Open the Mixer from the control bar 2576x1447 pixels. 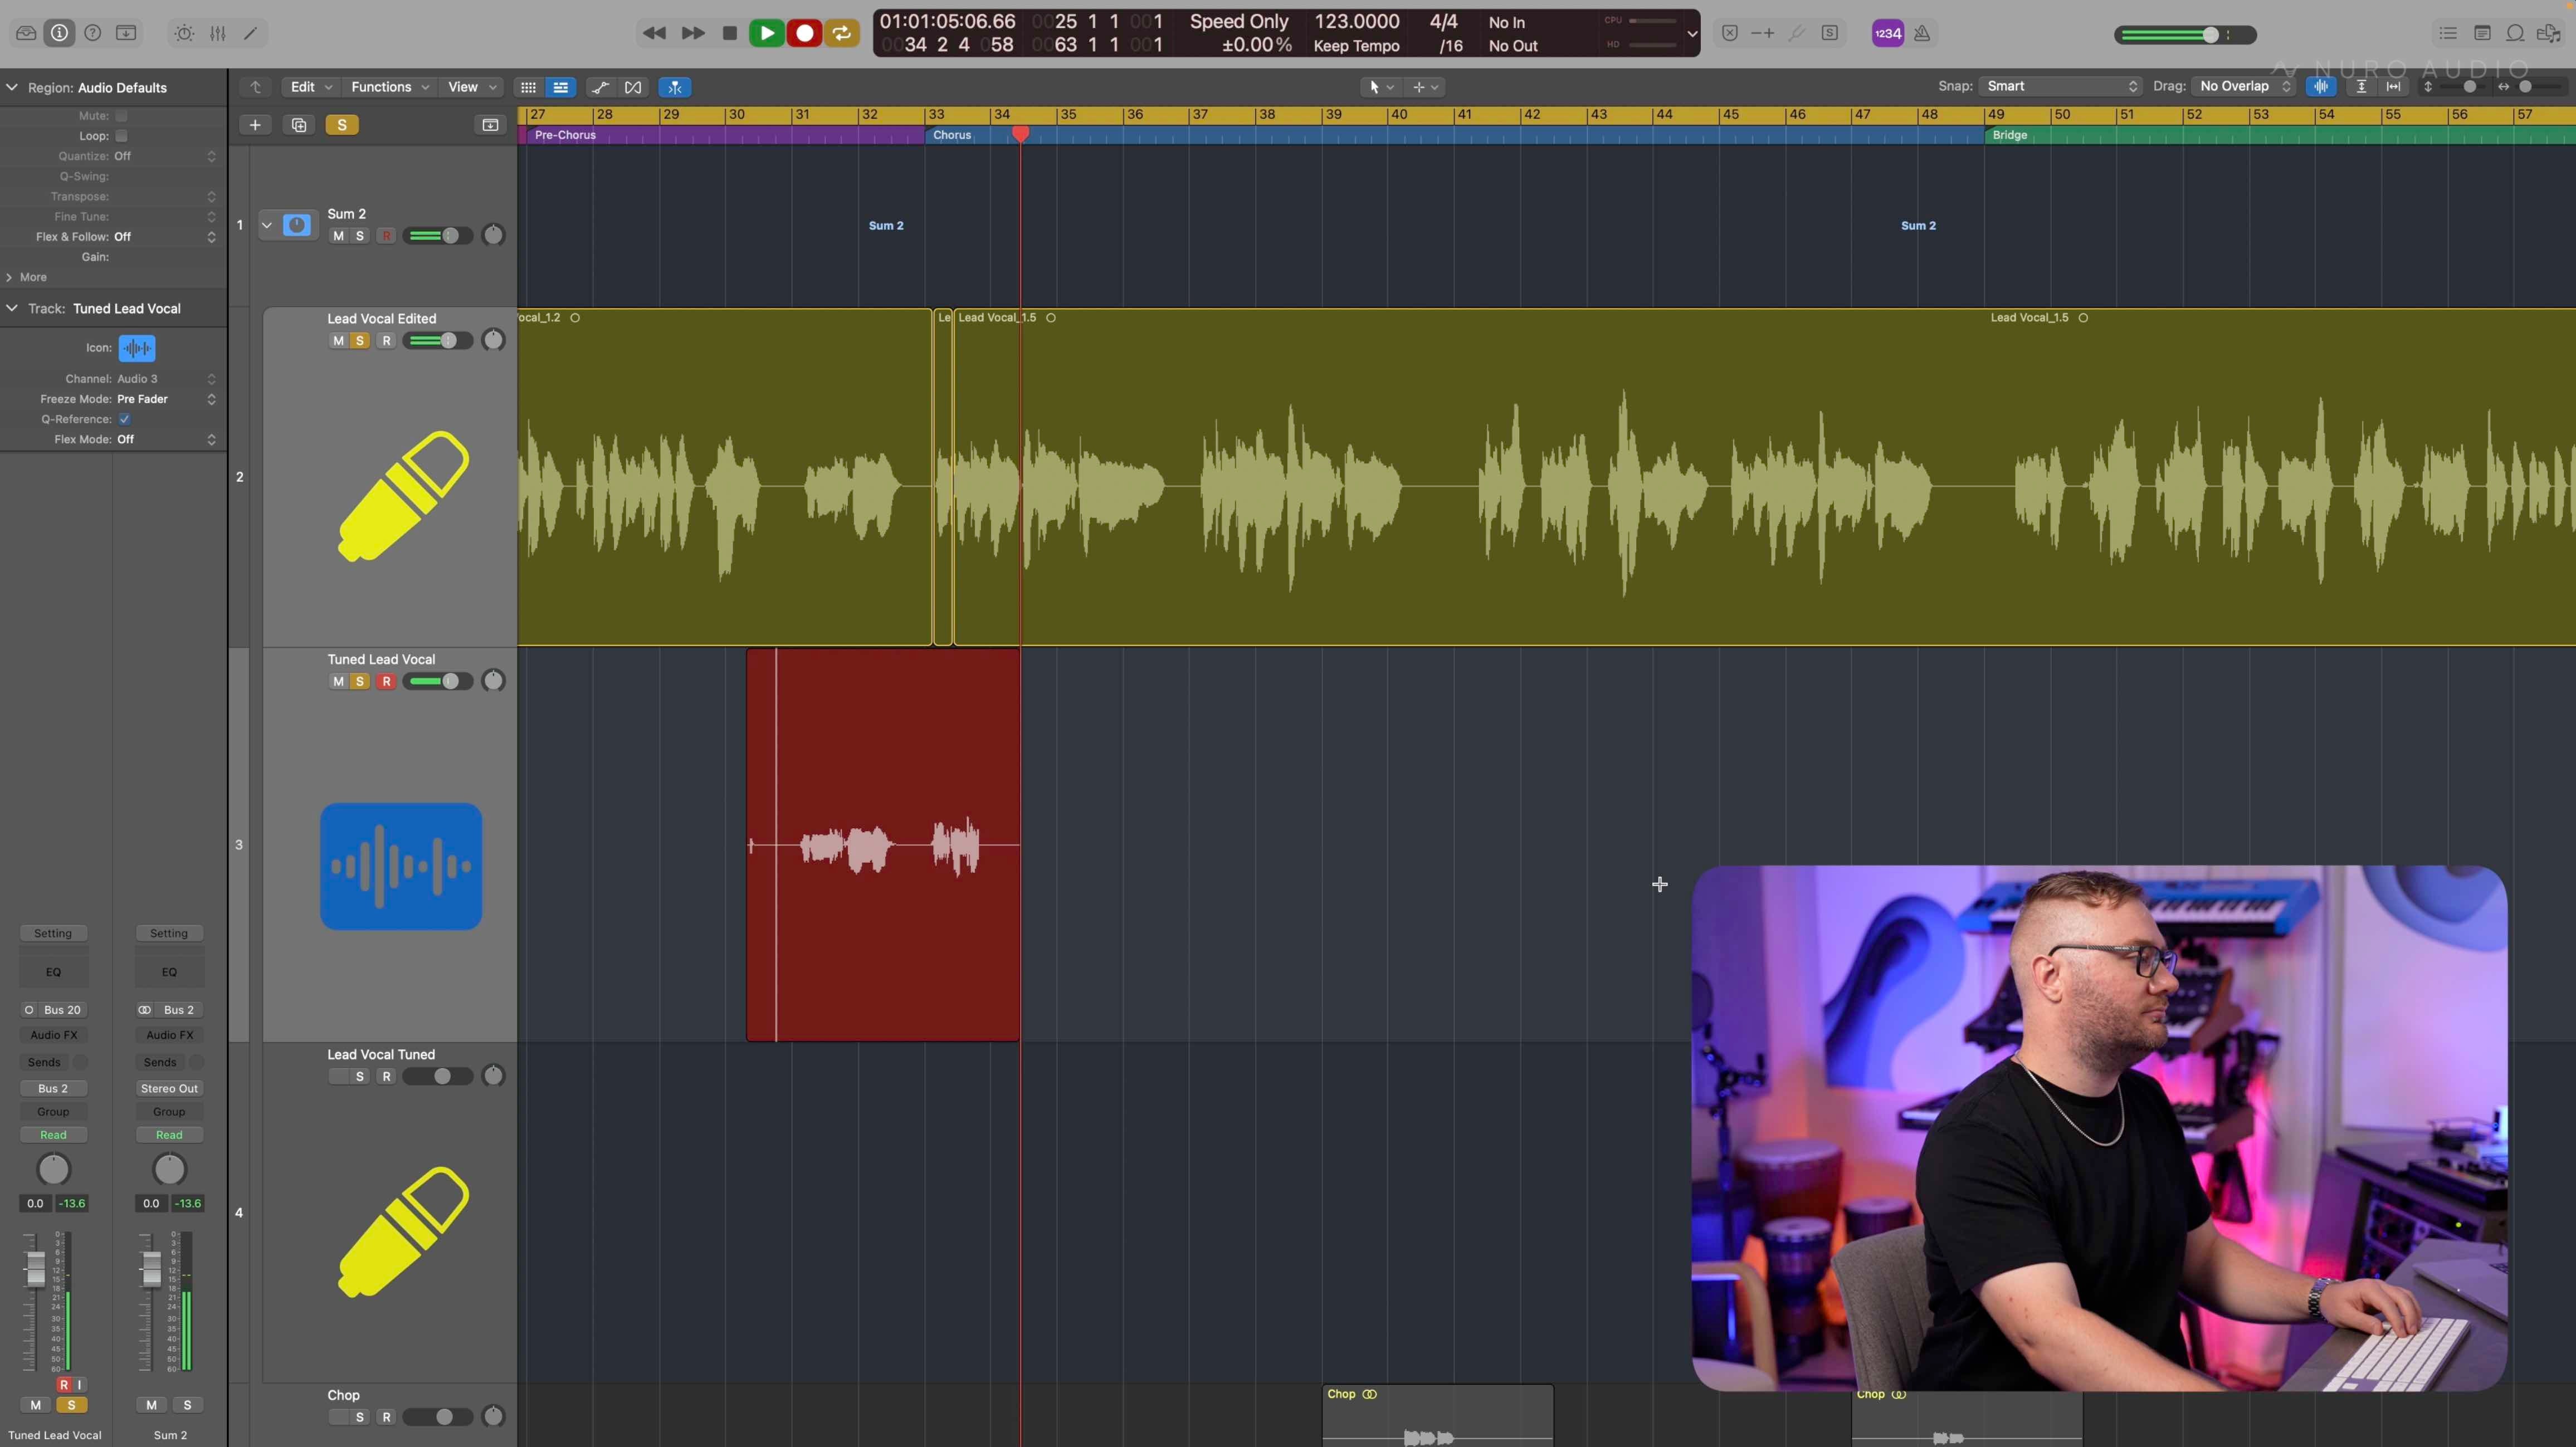(217, 33)
